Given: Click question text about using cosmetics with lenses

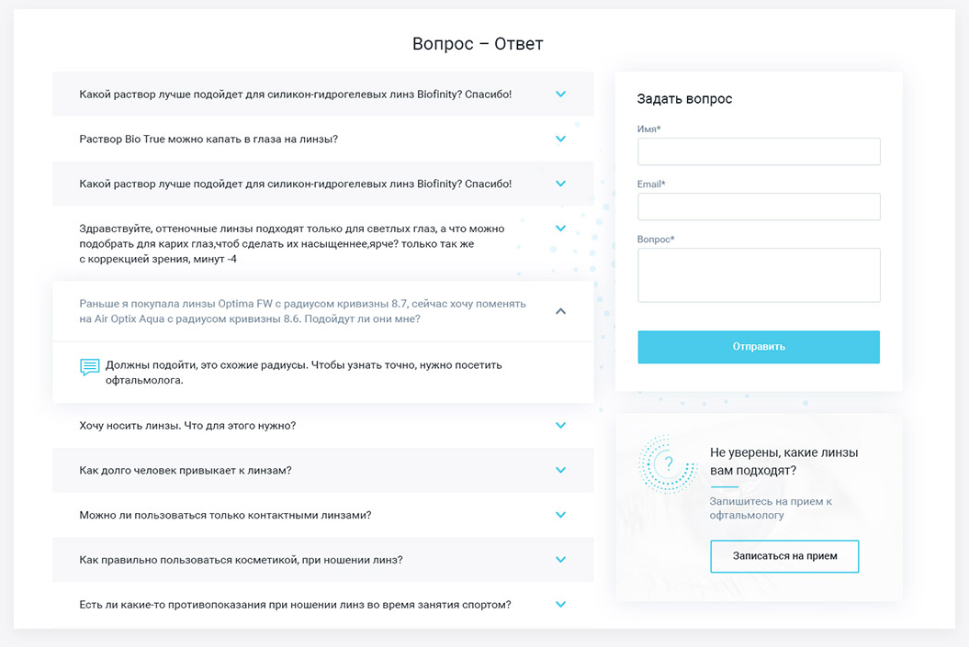Looking at the screenshot, I should tap(241, 560).
